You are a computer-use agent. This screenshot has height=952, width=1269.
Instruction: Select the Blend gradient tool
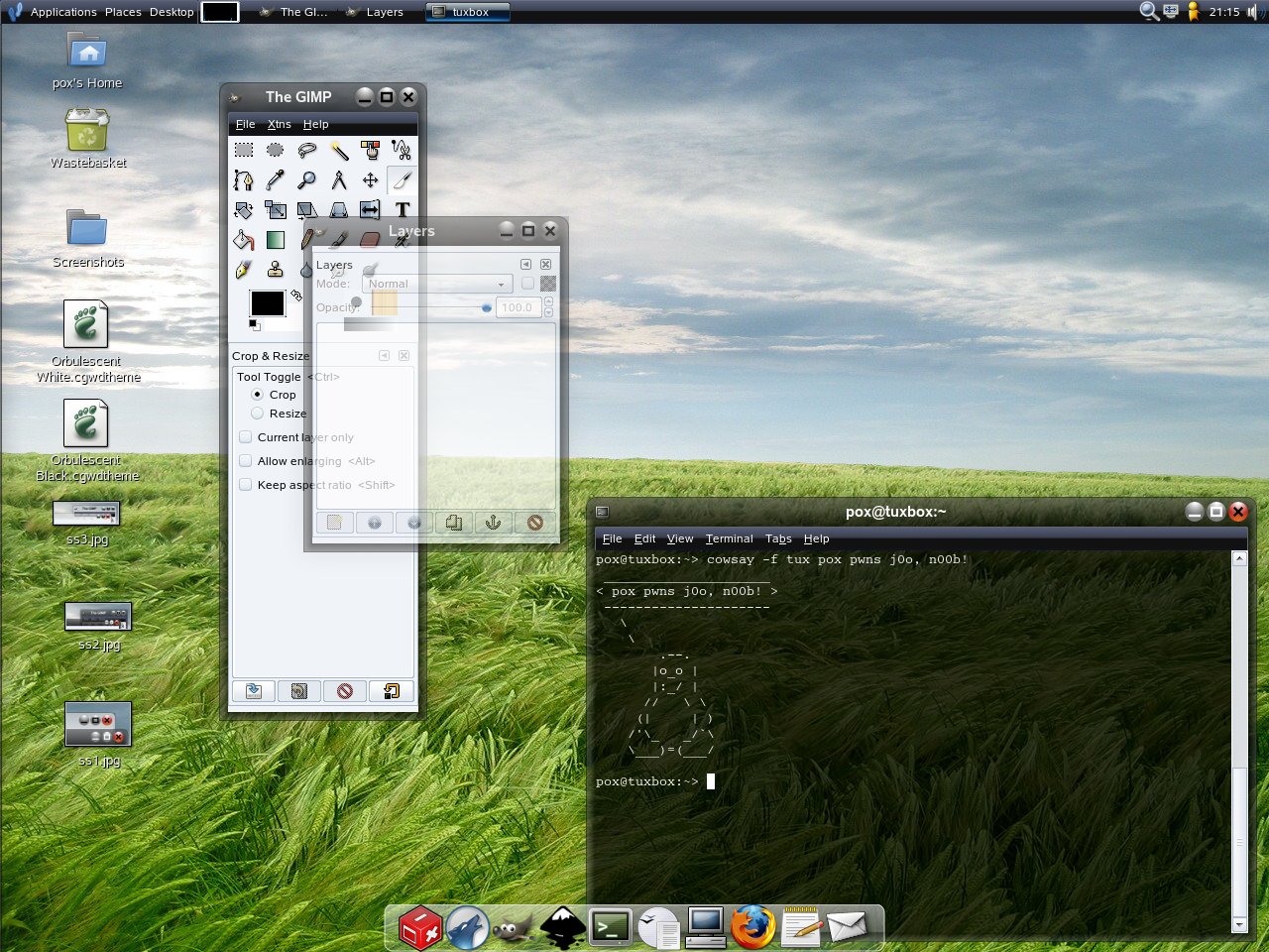pos(276,240)
